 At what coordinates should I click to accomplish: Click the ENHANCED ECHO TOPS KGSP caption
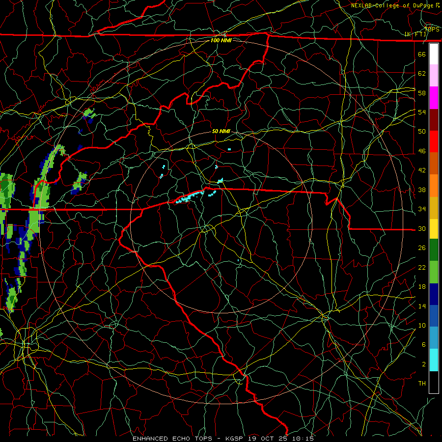tap(223, 439)
